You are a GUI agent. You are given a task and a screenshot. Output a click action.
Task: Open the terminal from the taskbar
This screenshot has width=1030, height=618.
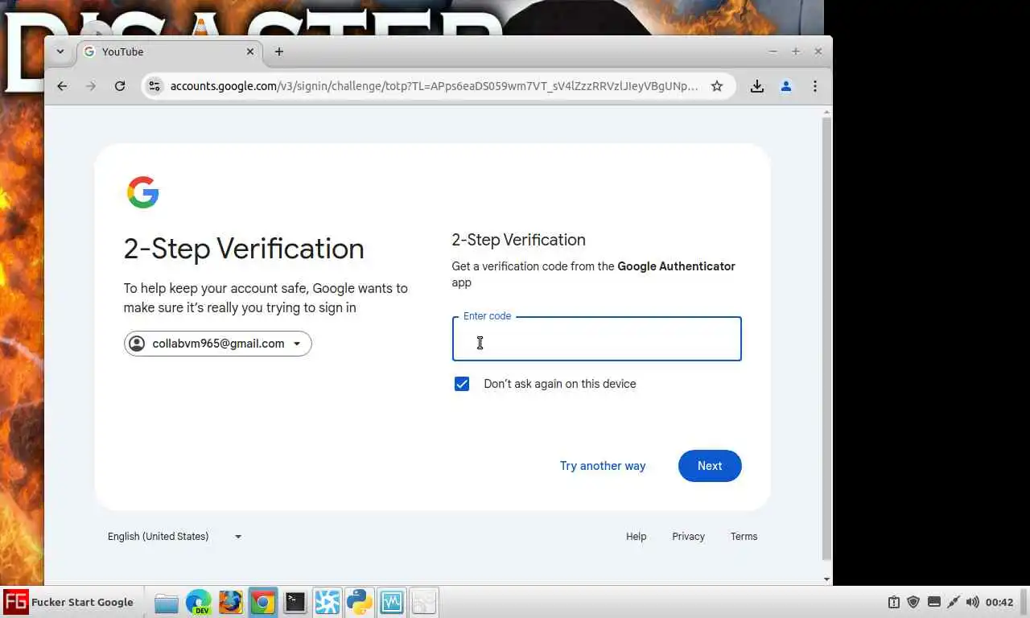[x=295, y=602]
